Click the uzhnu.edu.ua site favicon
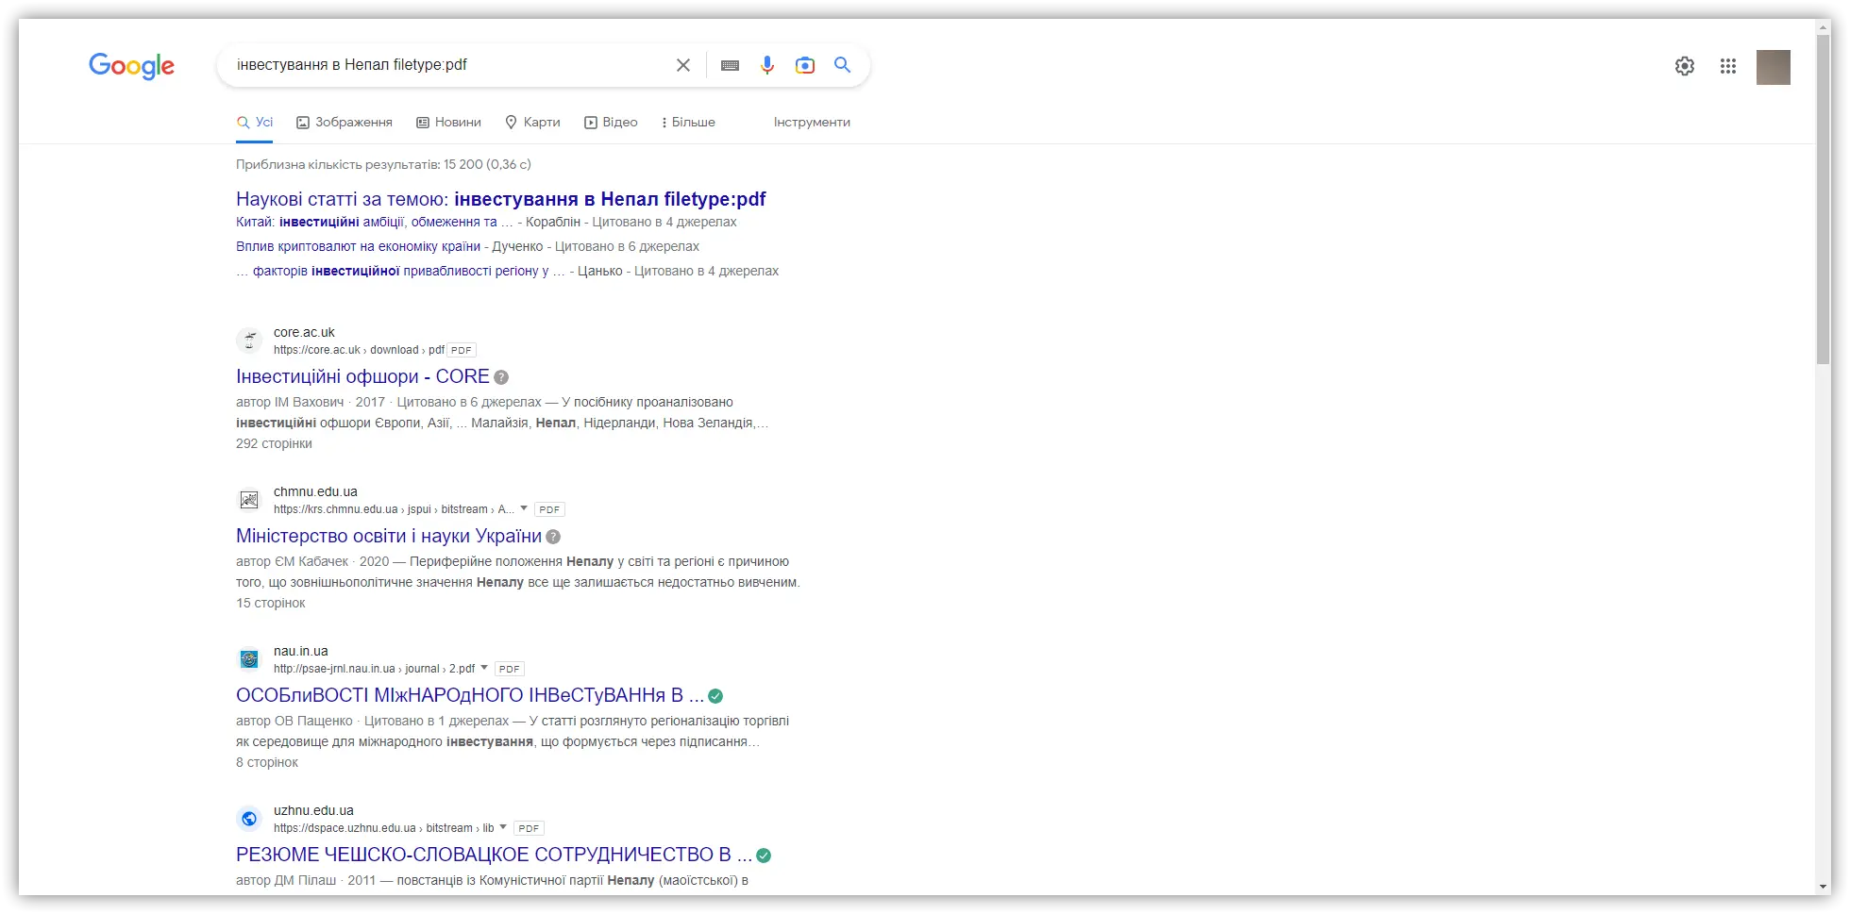1850x914 pixels. click(x=249, y=818)
